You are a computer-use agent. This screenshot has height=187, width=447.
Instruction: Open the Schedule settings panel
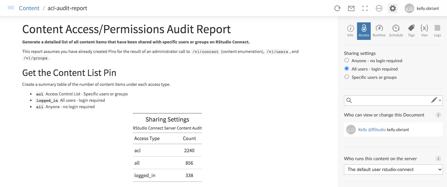[396, 31]
